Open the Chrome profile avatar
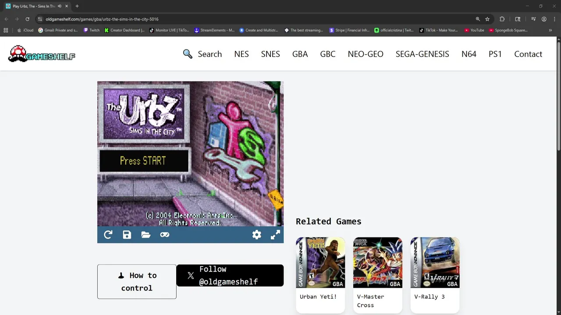This screenshot has height=315, width=561. coord(544,19)
